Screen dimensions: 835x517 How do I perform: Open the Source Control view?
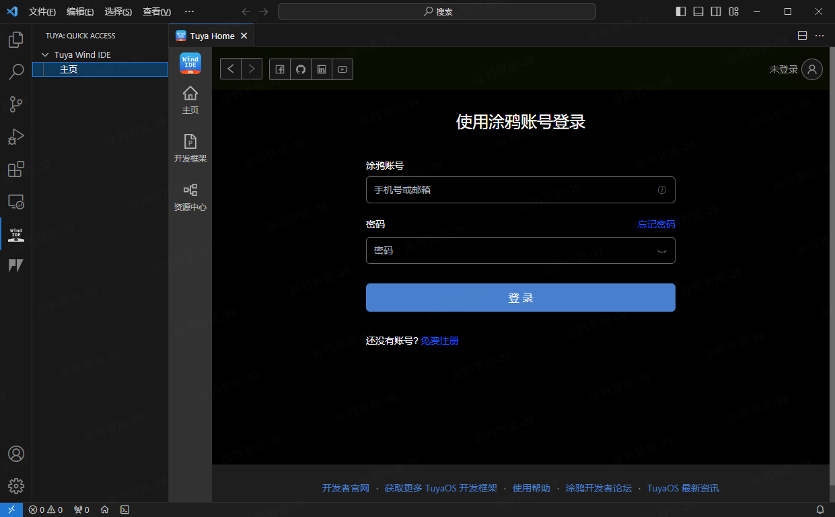tap(15, 104)
